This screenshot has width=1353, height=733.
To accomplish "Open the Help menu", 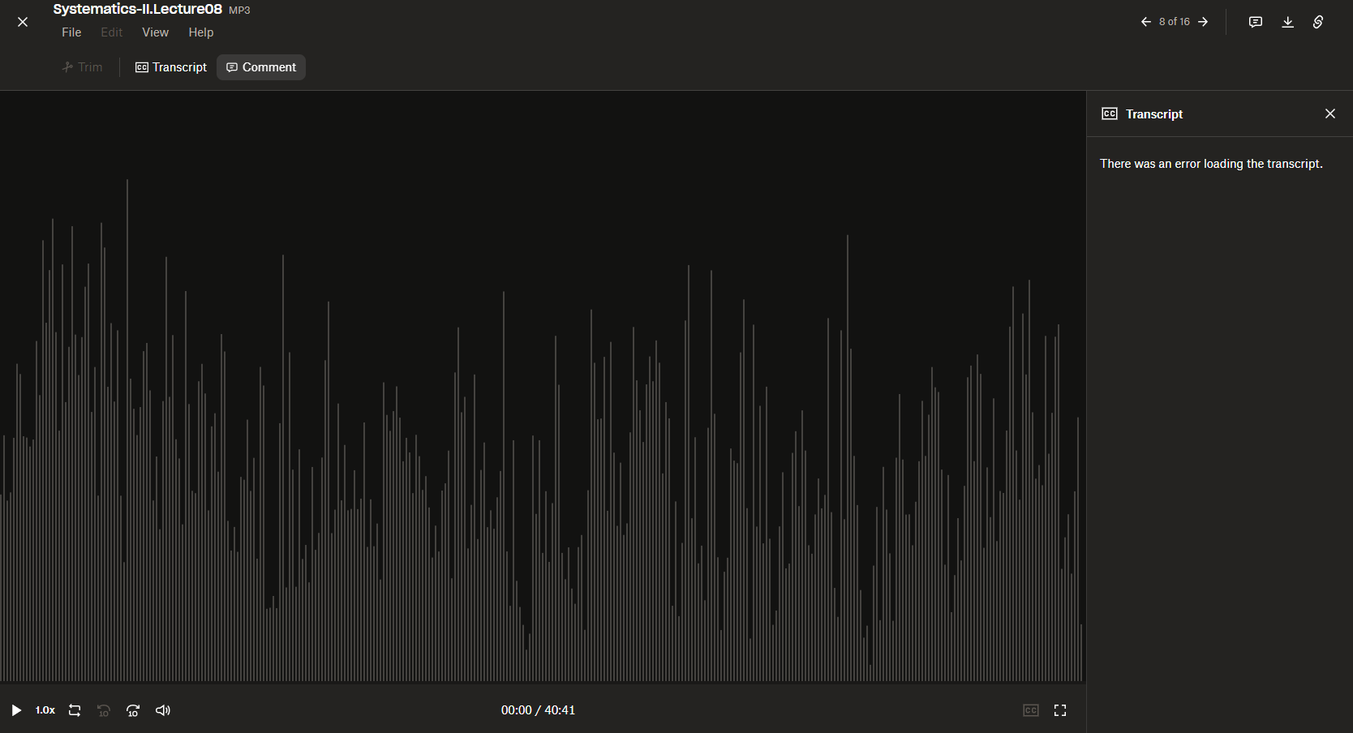I will pos(201,32).
